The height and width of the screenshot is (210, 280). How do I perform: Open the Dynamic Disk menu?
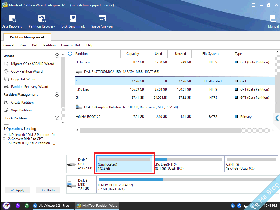[71, 45]
